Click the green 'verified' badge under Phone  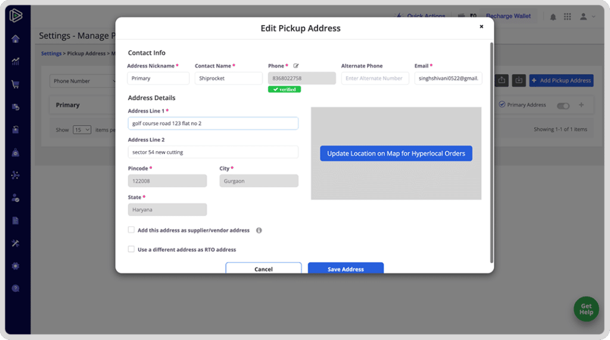point(284,89)
